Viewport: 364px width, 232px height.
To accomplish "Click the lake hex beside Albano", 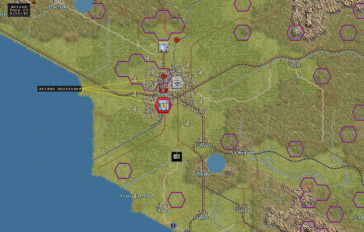I will [x=216, y=164].
